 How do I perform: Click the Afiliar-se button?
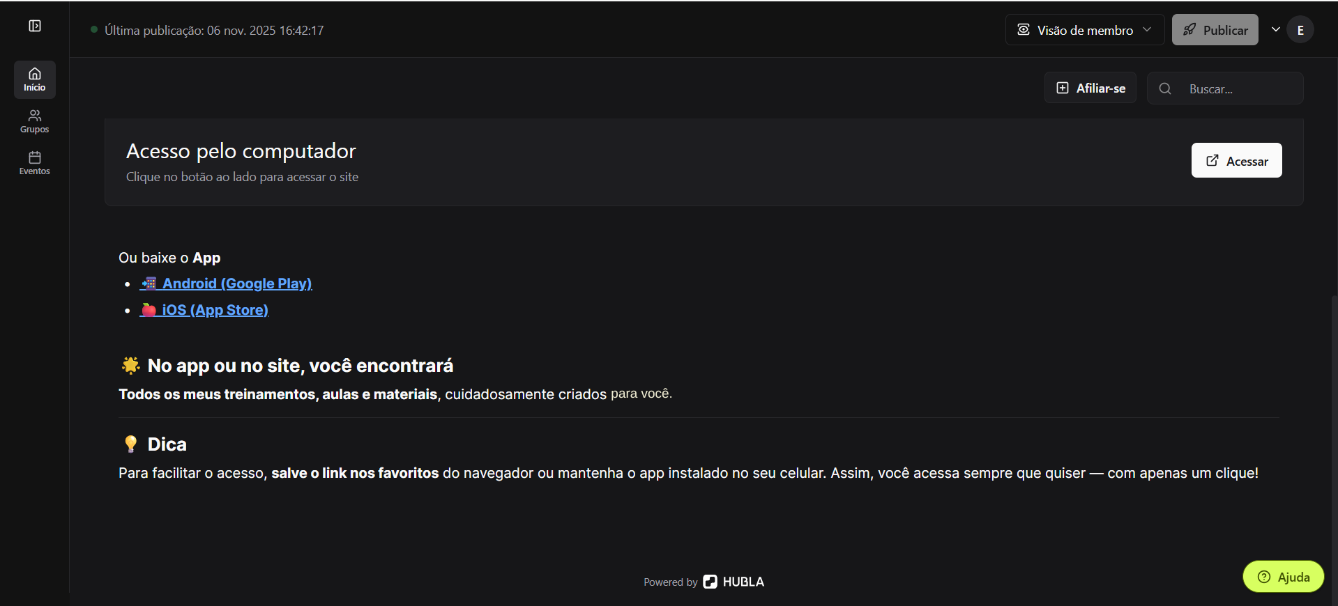tap(1090, 88)
